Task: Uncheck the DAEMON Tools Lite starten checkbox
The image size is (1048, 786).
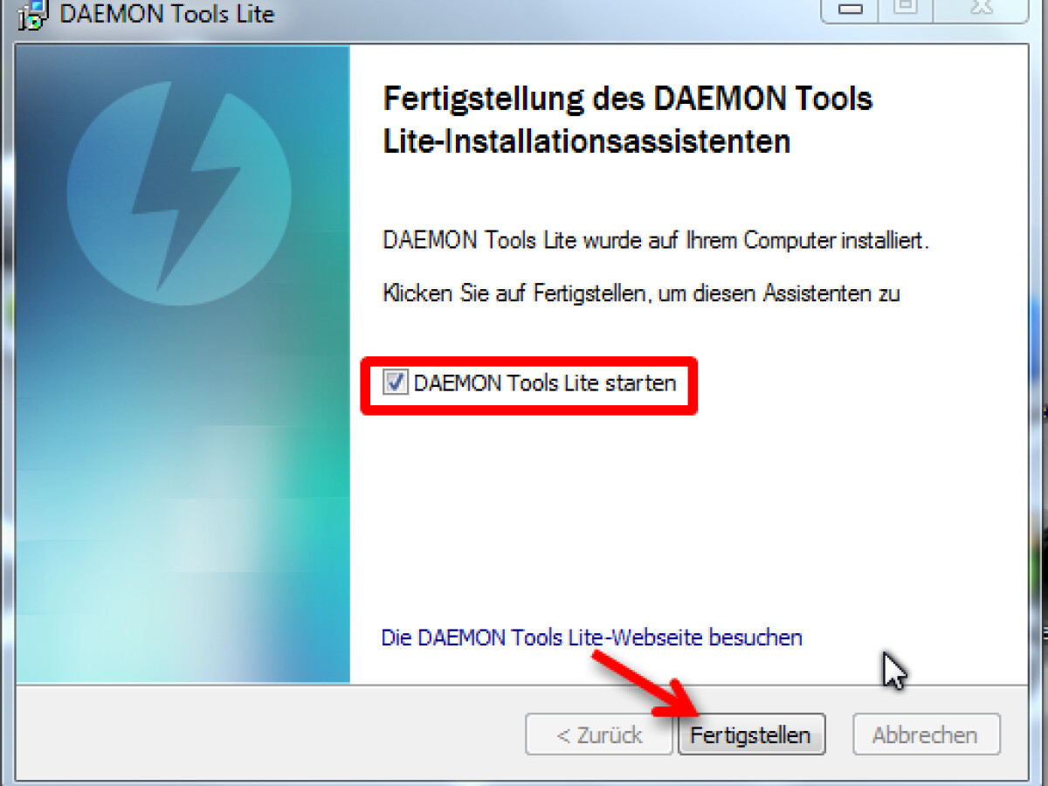Action: click(x=396, y=383)
